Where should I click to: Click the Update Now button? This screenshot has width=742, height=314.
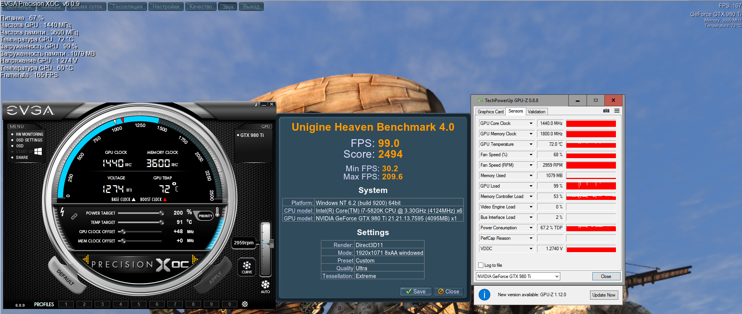point(604,295)
